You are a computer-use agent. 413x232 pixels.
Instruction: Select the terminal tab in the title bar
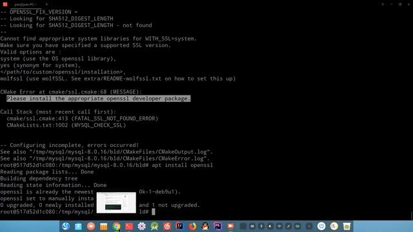coord(25,5)
